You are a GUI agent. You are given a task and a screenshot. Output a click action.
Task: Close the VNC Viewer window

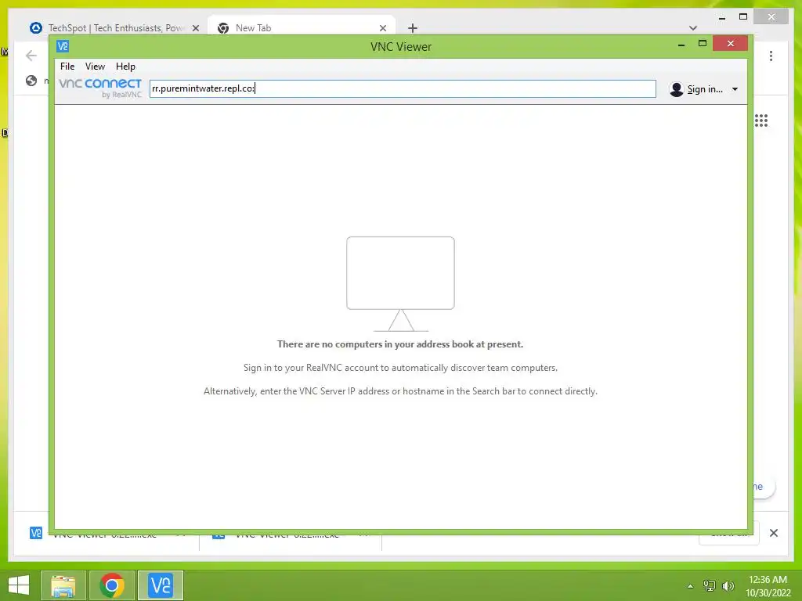[x=731, y=44]
